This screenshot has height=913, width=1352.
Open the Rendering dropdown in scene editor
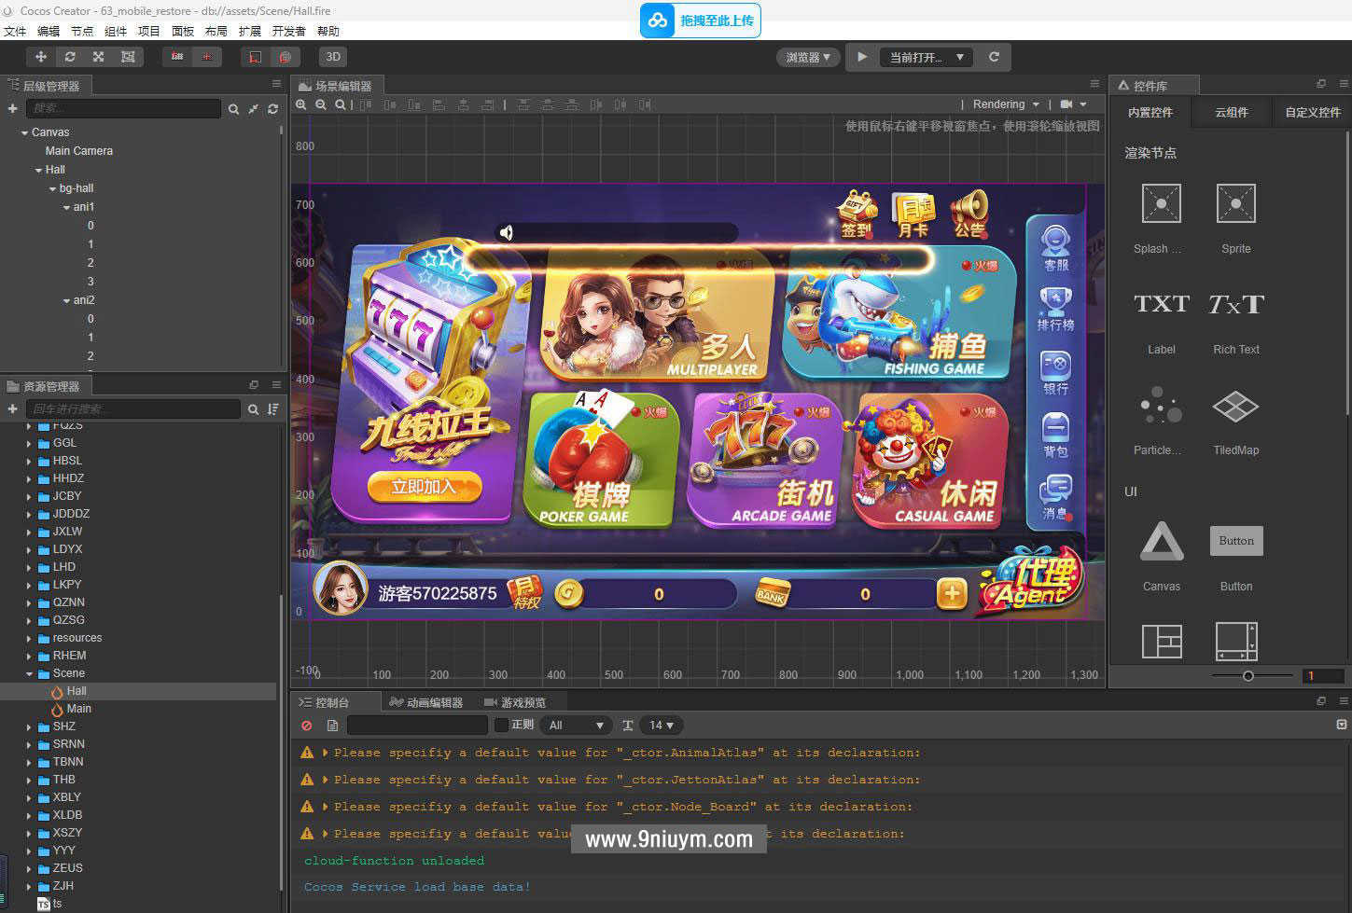coord(1005,104)
